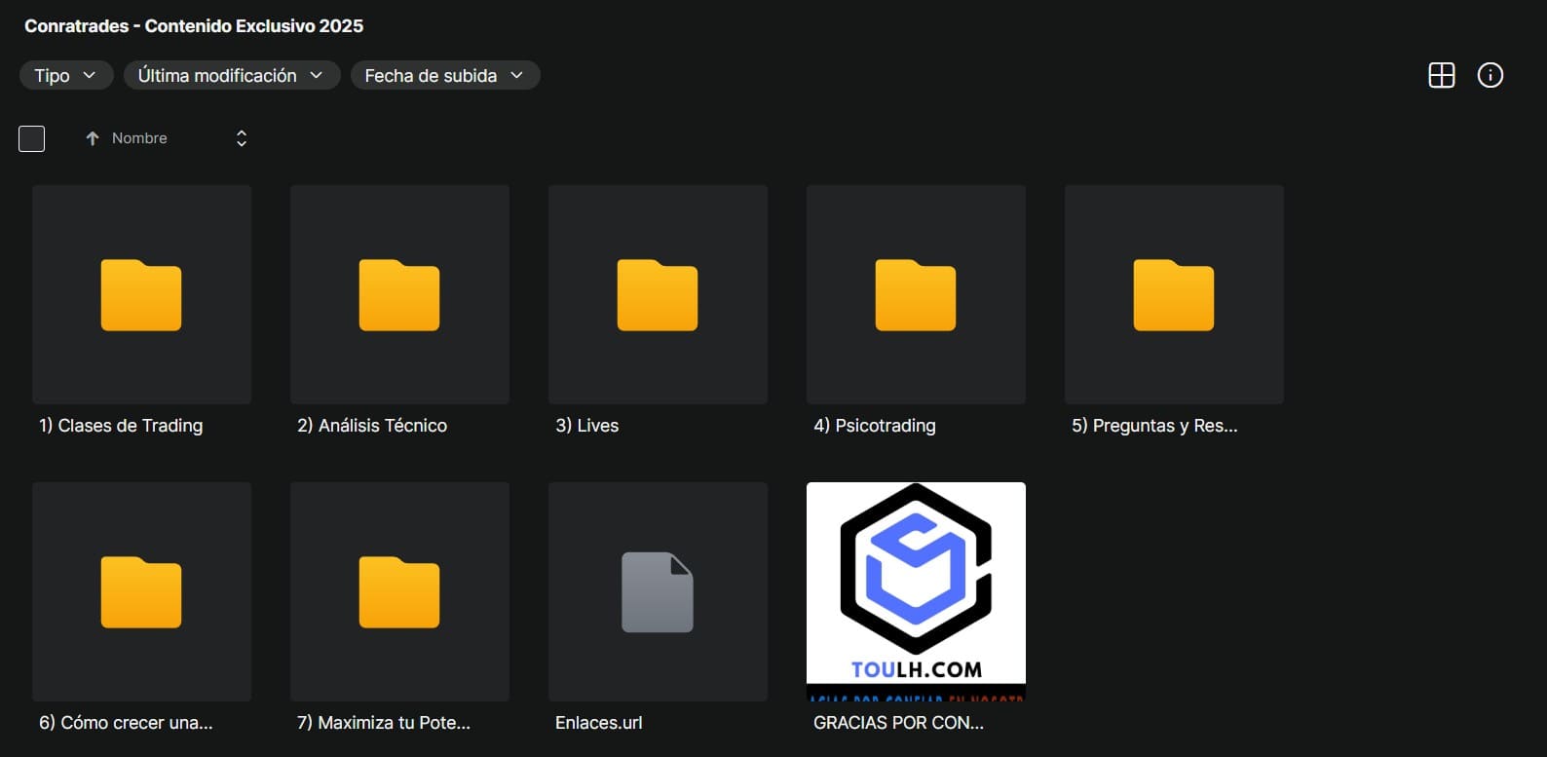Click the 'GRACIAS POR CON...' file name

point(898,723)
